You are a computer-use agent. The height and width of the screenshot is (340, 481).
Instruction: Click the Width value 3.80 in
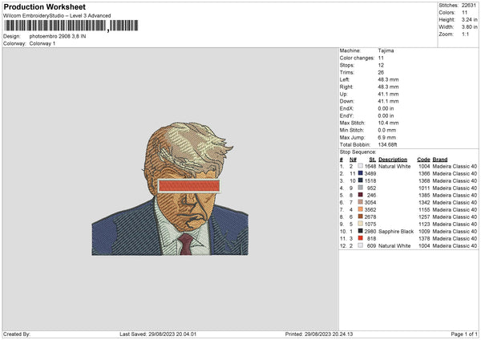(x=469, y=27)
